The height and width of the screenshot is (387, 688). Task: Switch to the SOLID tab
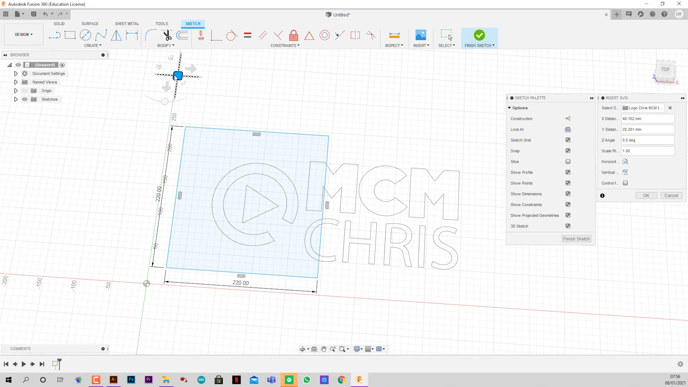[x=59, y=24]
